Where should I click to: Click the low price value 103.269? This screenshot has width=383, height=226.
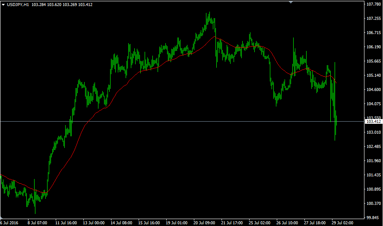[70, 5]
